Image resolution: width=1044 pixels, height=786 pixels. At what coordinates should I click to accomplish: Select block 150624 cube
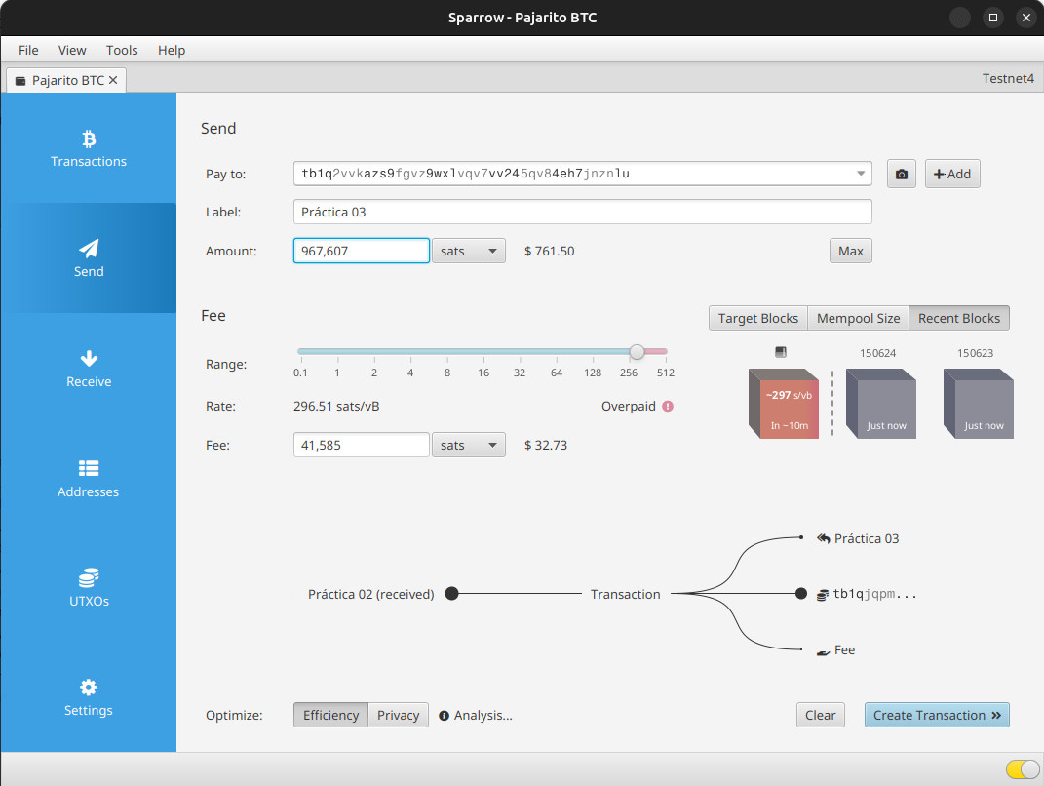click(881, 404)
